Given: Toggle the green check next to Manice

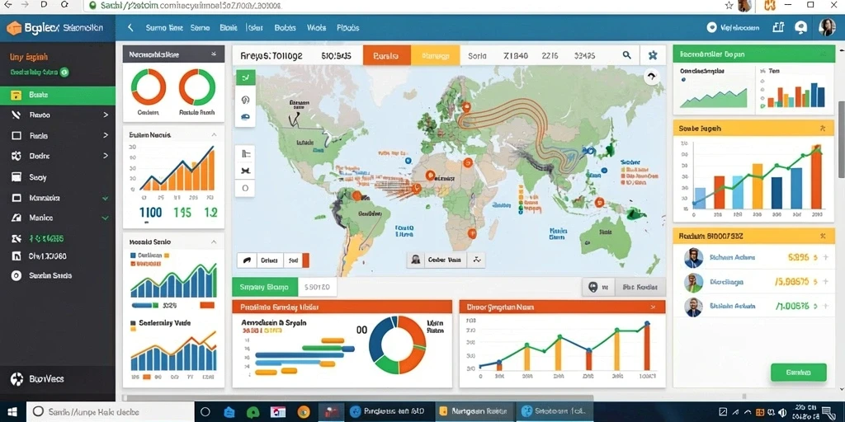Looking at the screenshot, I should pos(105,218).
